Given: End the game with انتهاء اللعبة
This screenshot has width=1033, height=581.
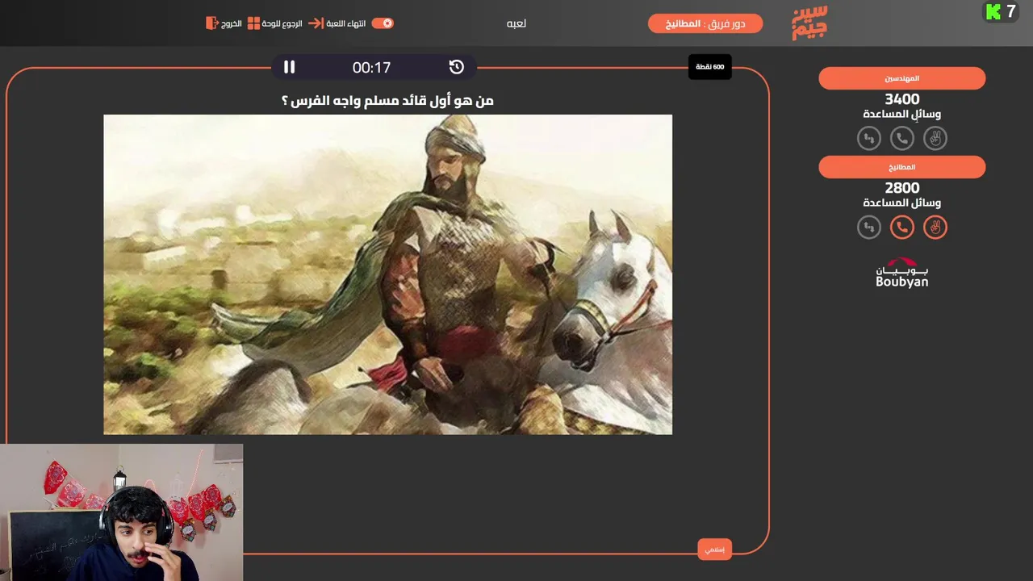Looking at the screenshot, I should click(x=337, y=23).
